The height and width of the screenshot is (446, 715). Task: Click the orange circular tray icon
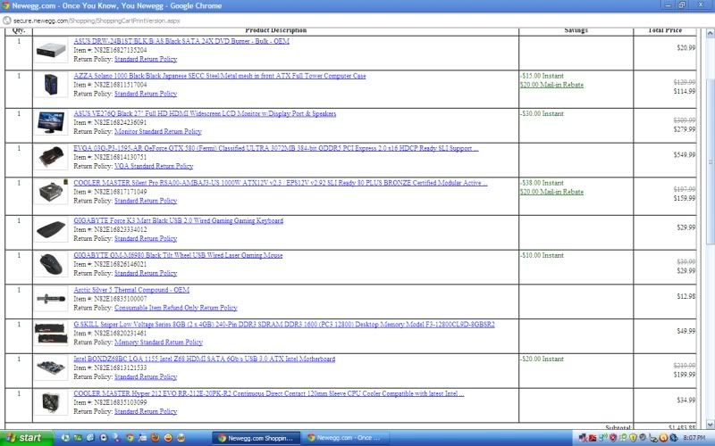[663, 438]
